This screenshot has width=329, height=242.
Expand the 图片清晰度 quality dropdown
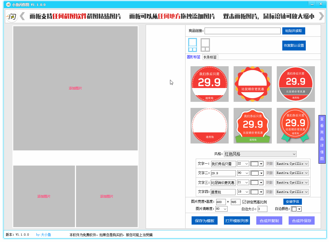coord(221,209)
